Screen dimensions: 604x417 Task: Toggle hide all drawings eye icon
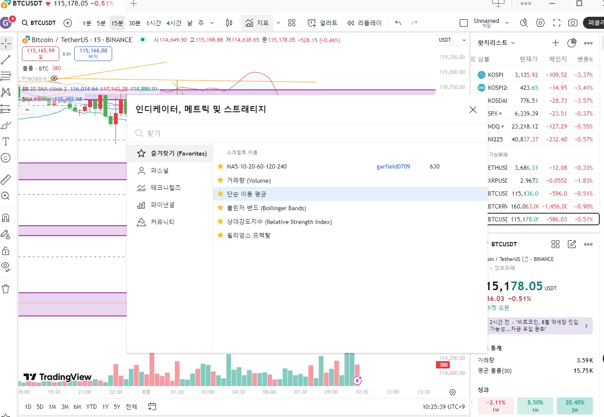(6, 267)
